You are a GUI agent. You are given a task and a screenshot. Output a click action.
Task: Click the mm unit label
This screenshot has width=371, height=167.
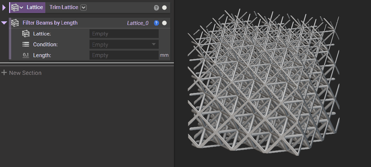[164, 55]
